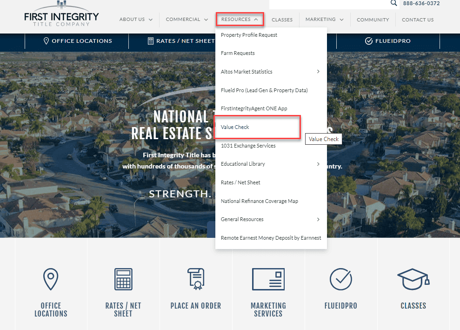Collapse the Resources menu
The height and width of the screenshot is (330, 460).
240,20
